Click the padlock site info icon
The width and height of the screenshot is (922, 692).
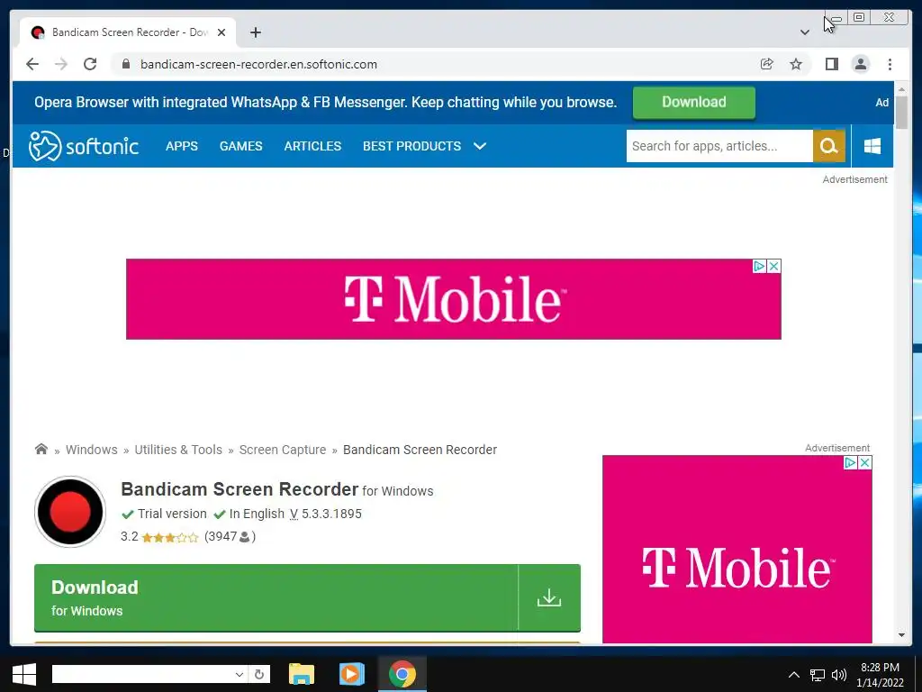(x=126, y=64)
